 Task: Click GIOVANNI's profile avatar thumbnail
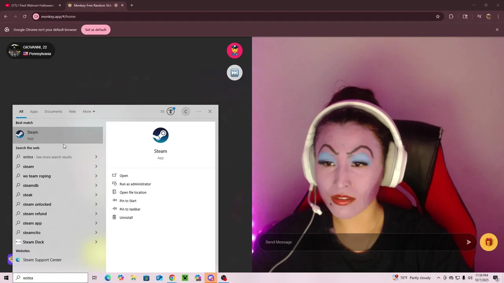click(x=15, y=50)
